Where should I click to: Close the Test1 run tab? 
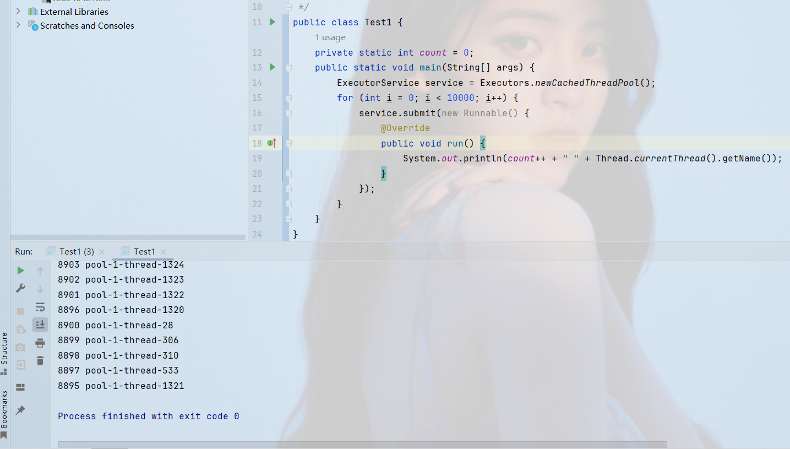tap(164, 252)
